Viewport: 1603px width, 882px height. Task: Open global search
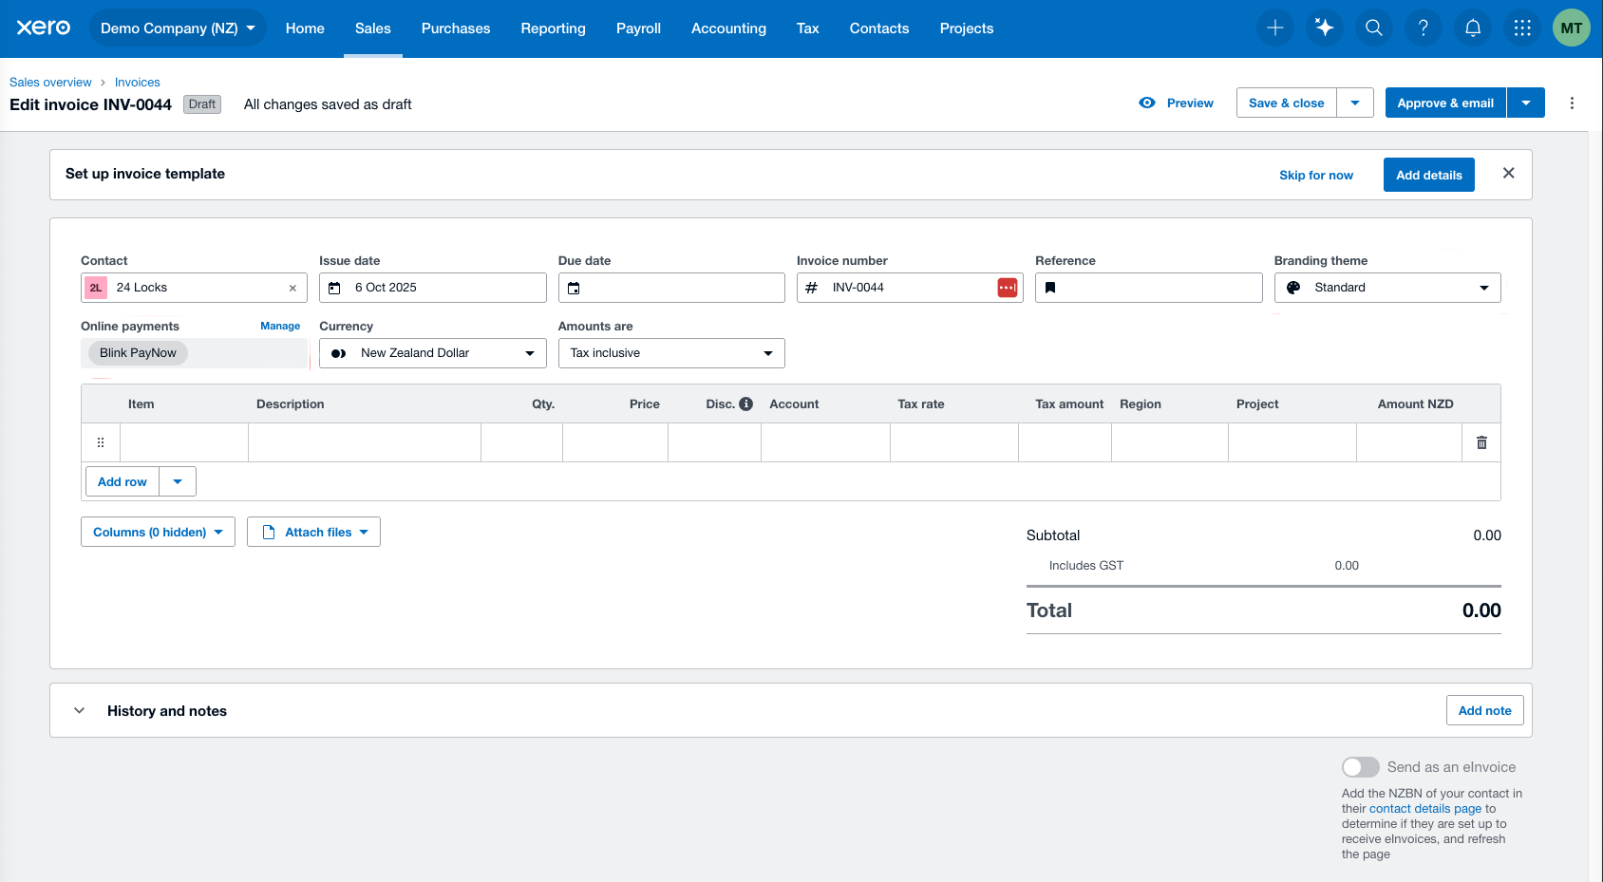(1374, 28)
